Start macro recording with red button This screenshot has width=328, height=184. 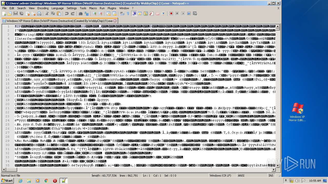(171, 14)
